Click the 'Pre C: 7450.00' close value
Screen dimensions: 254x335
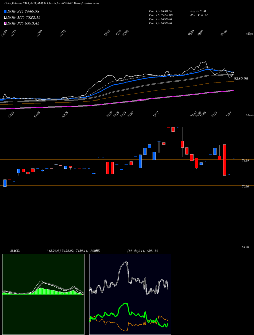coord(161,23)
